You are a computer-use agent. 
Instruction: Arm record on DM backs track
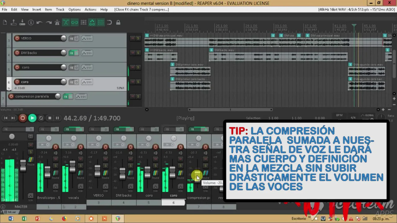(x=17, y=53)
